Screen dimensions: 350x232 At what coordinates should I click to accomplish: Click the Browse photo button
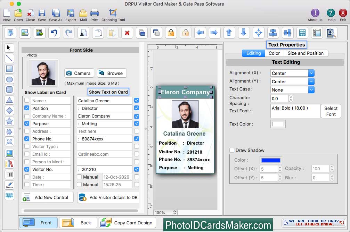point(112,73)
